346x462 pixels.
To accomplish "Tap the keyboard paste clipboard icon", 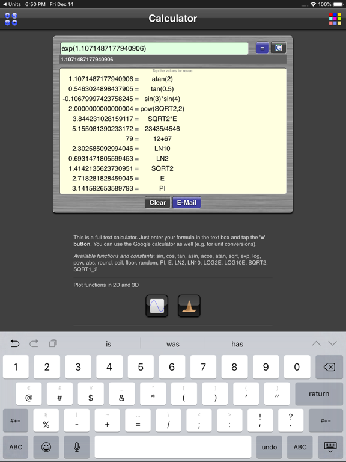I will pos(53,343).
